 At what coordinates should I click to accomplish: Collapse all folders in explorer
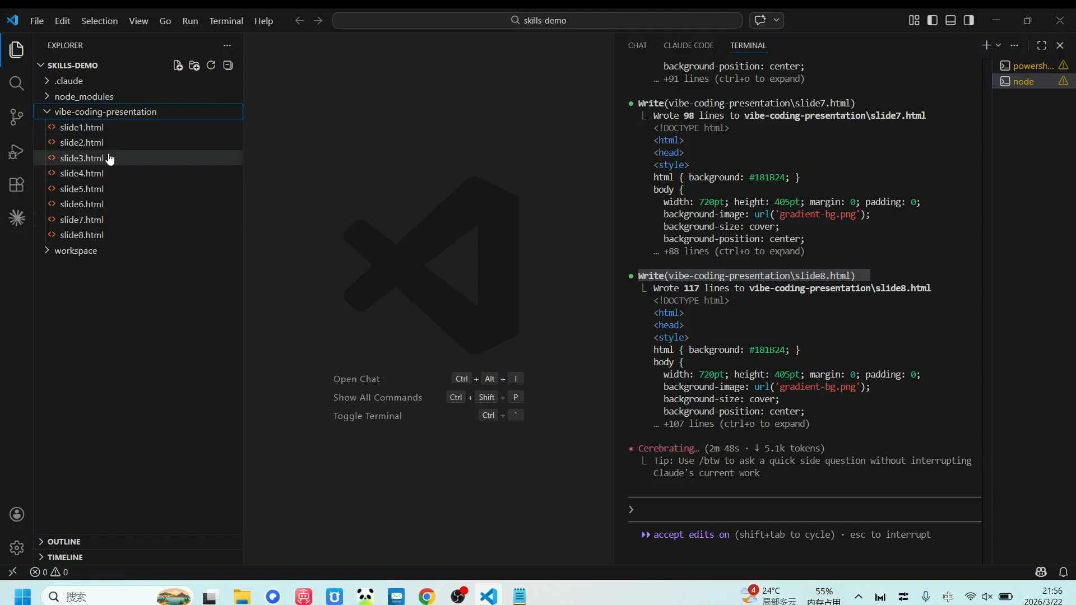click(228, 66)
